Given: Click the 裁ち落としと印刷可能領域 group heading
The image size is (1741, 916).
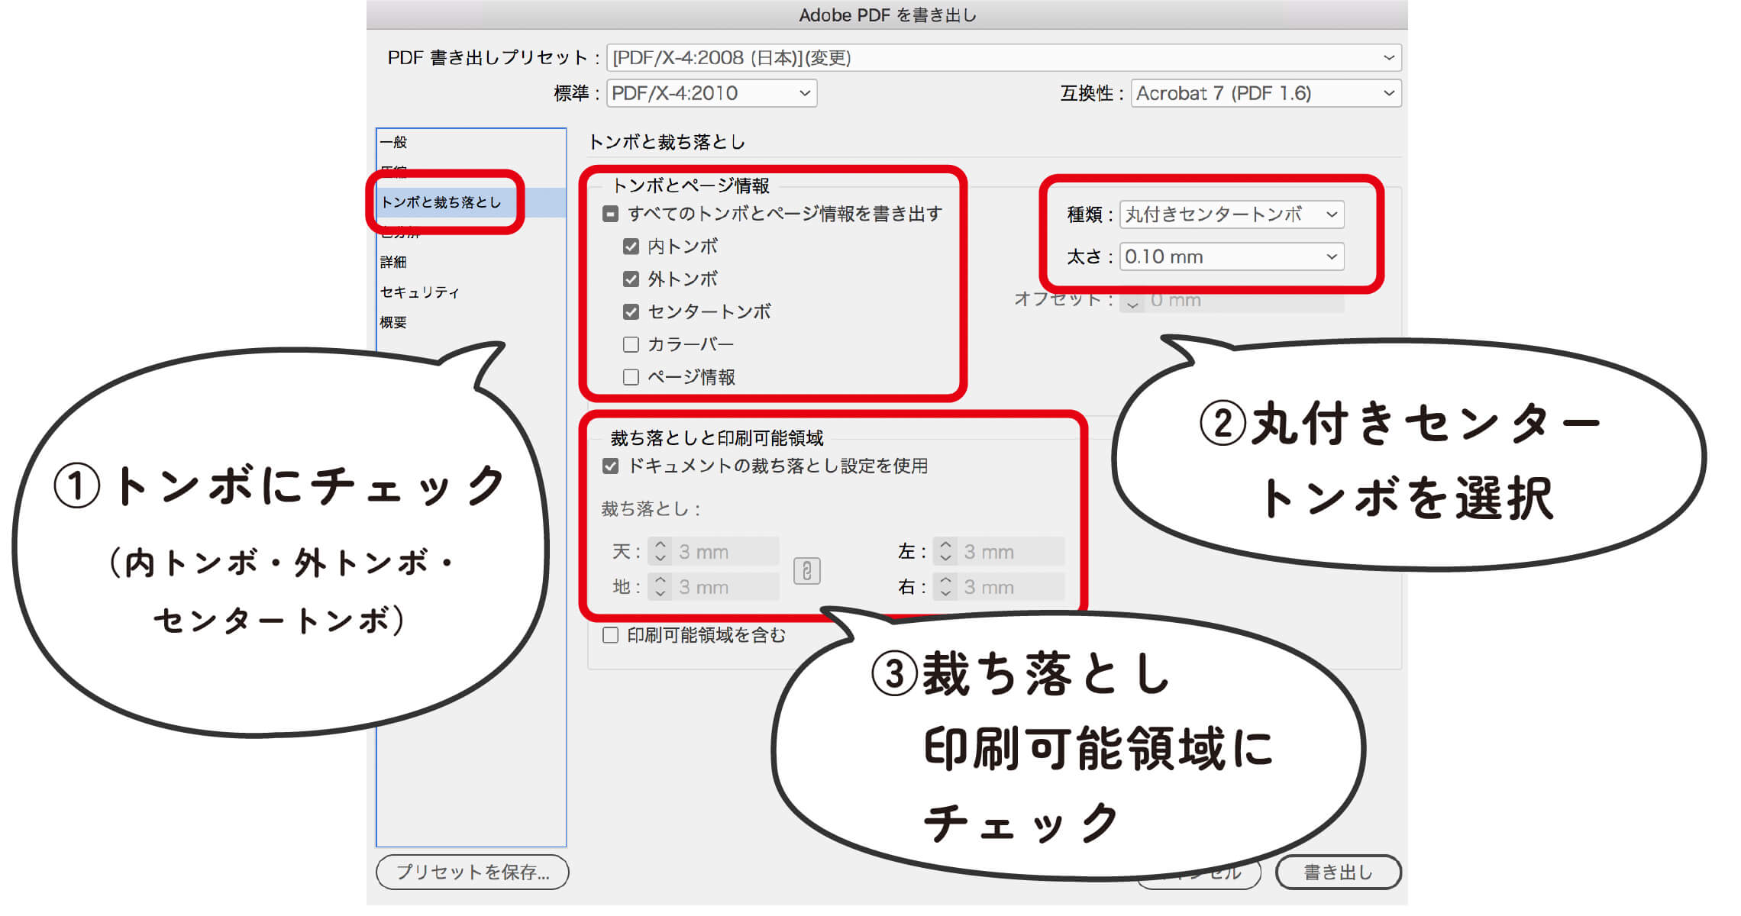Looking at the screenshot, I should [x=716, y=438].
